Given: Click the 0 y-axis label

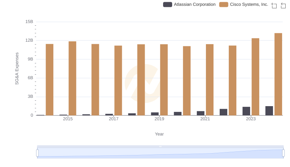Looking at the screenshot, I should [32, 115].
